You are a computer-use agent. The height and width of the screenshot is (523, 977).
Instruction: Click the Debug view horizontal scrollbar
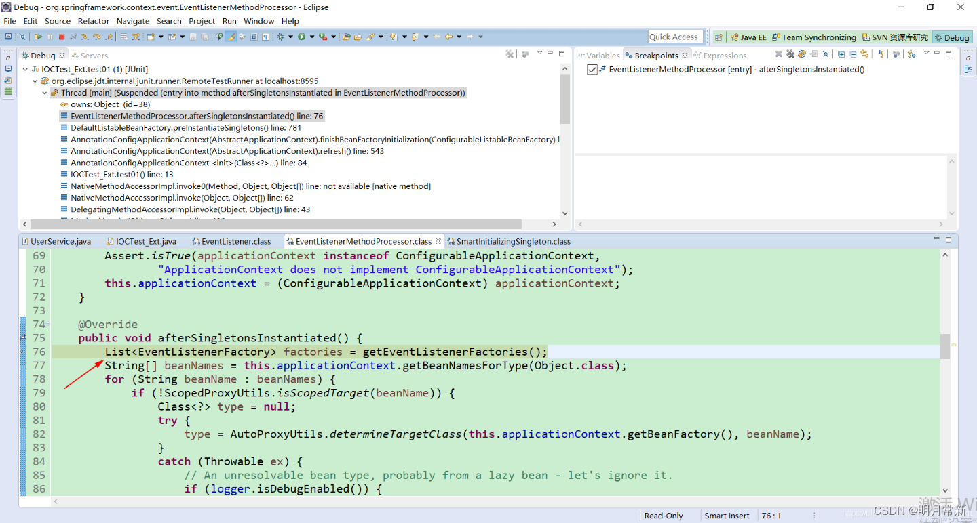(x=276, y=224)
